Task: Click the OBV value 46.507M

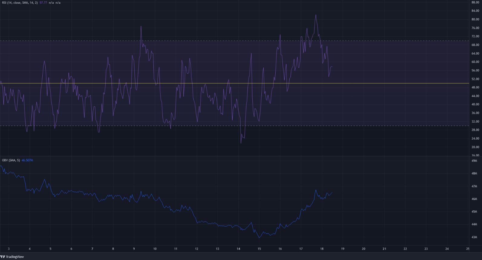Action: click(x=27, y=160)
